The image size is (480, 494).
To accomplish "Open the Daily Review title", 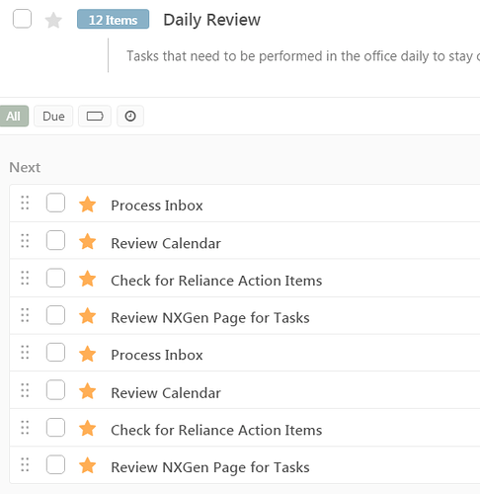I will (211, 20).
